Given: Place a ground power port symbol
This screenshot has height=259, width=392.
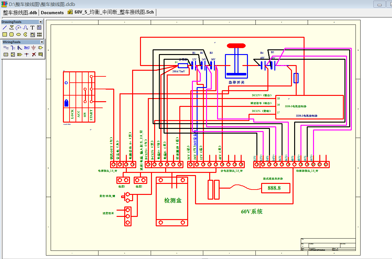Looking at the screenshot, I should coord(33,48).
